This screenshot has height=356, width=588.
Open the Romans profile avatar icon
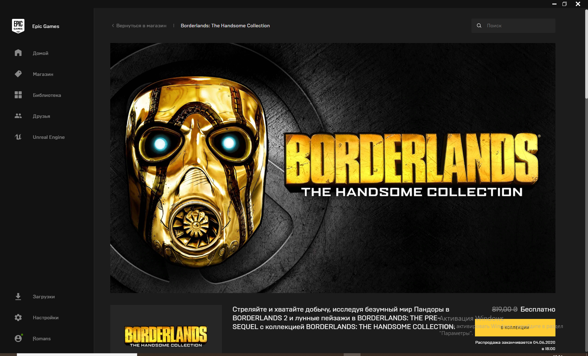tap(18, 338)
